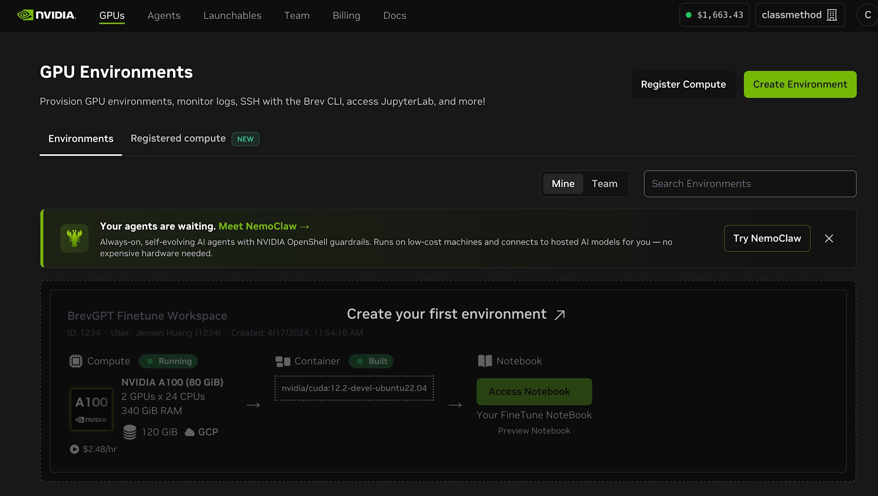Focus the Search Environments field

click(750, 184)
